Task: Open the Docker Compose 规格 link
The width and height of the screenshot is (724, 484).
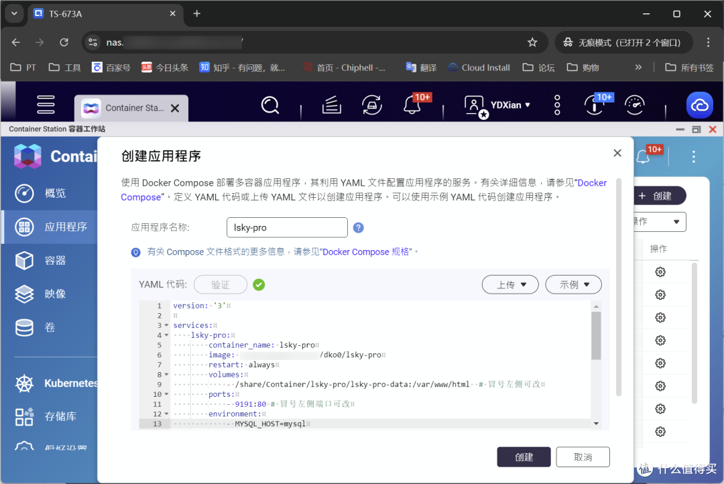Action: (365, 251)
